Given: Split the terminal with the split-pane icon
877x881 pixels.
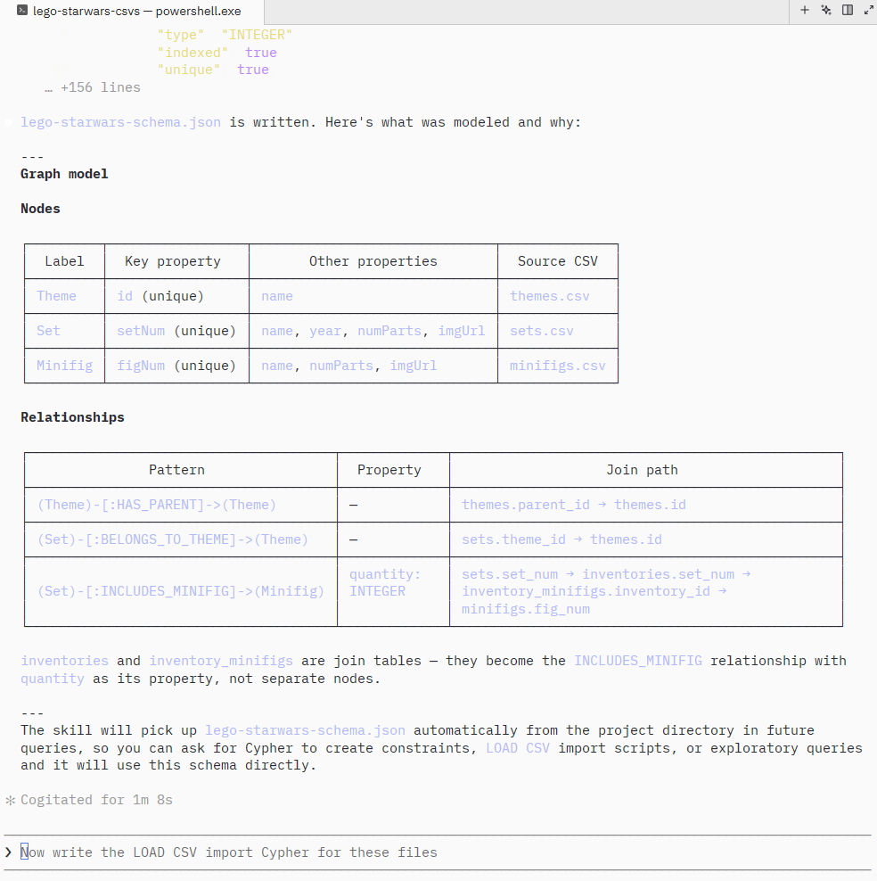Looking at the screenshot, I should (x=848, y=10).
